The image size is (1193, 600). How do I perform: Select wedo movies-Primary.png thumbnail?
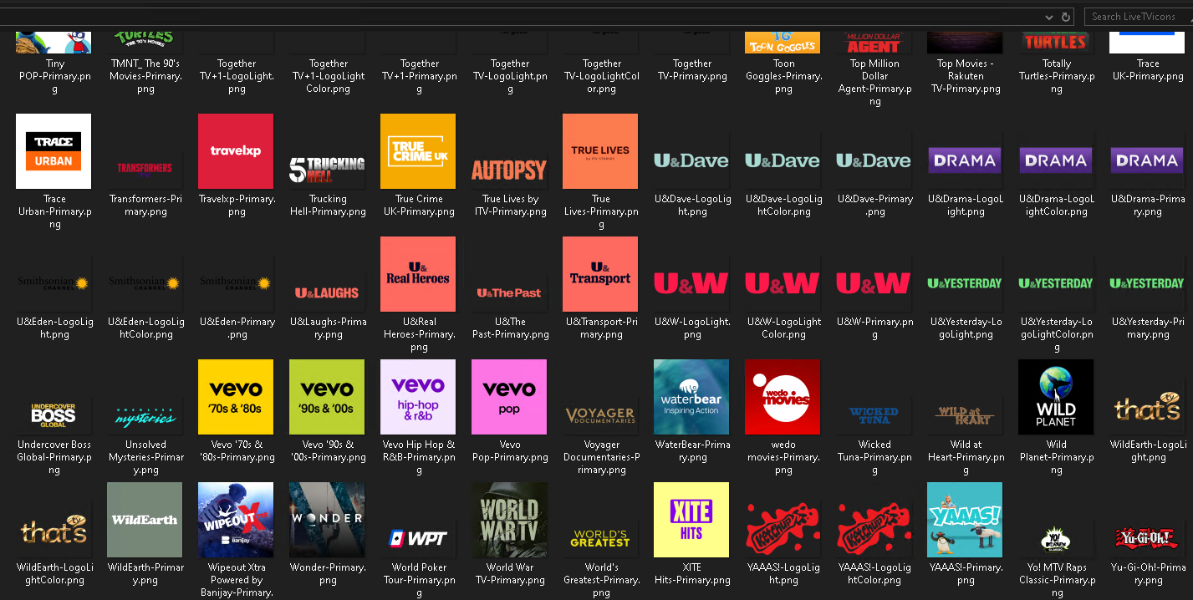(x=783, y=397)
